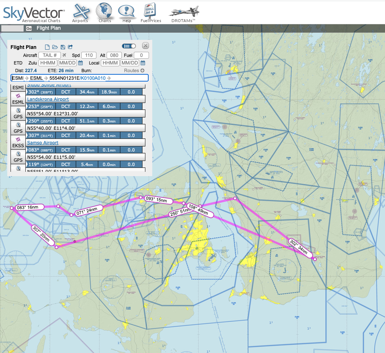This screenshot has width=385, height=353.
Task: Click the airplane icon next to TAIL #
Action: [64, 55]
